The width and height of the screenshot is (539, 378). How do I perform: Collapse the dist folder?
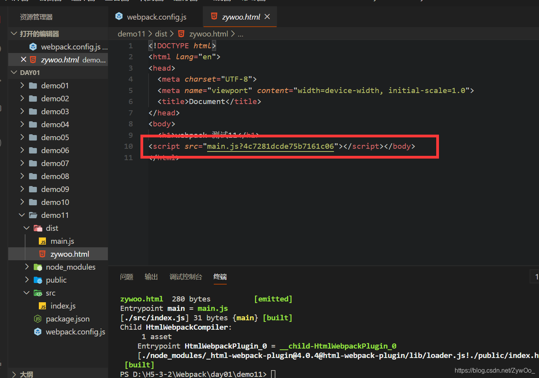[27, 228]
